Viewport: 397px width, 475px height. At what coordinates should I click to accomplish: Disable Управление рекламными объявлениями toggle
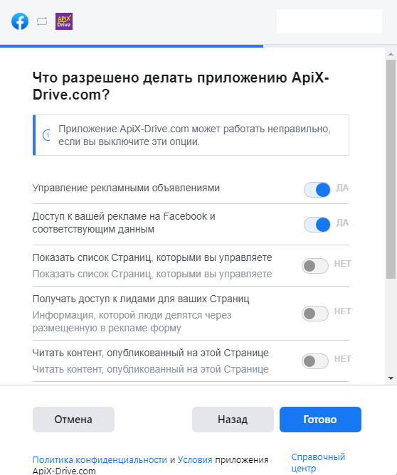click(x=317, y=190)
